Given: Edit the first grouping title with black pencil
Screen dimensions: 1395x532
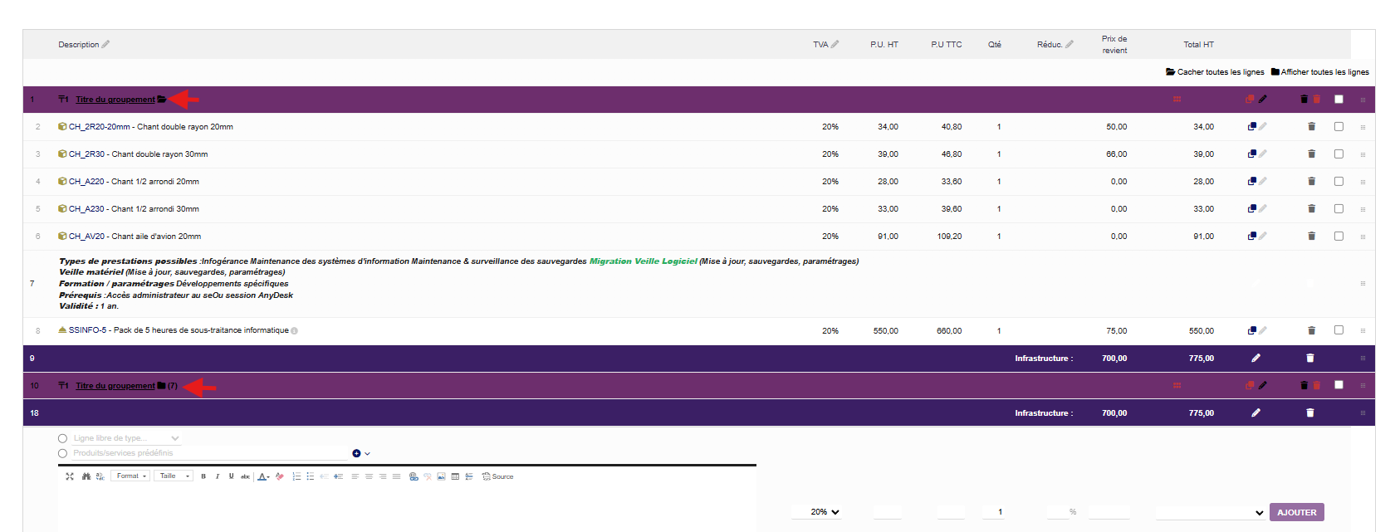Looking at the screenshot, I should pos(1263,99).
